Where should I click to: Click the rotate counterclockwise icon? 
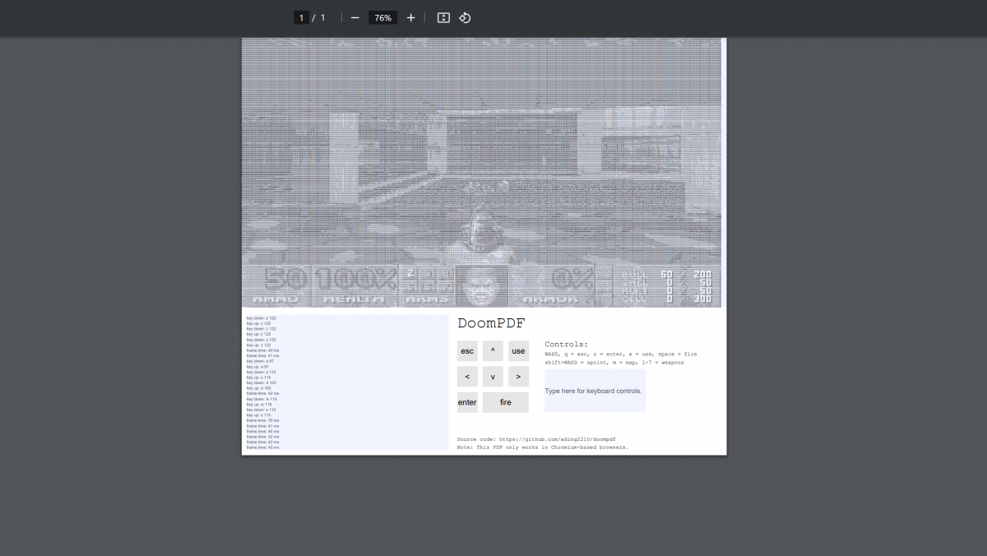coord(465,17)
